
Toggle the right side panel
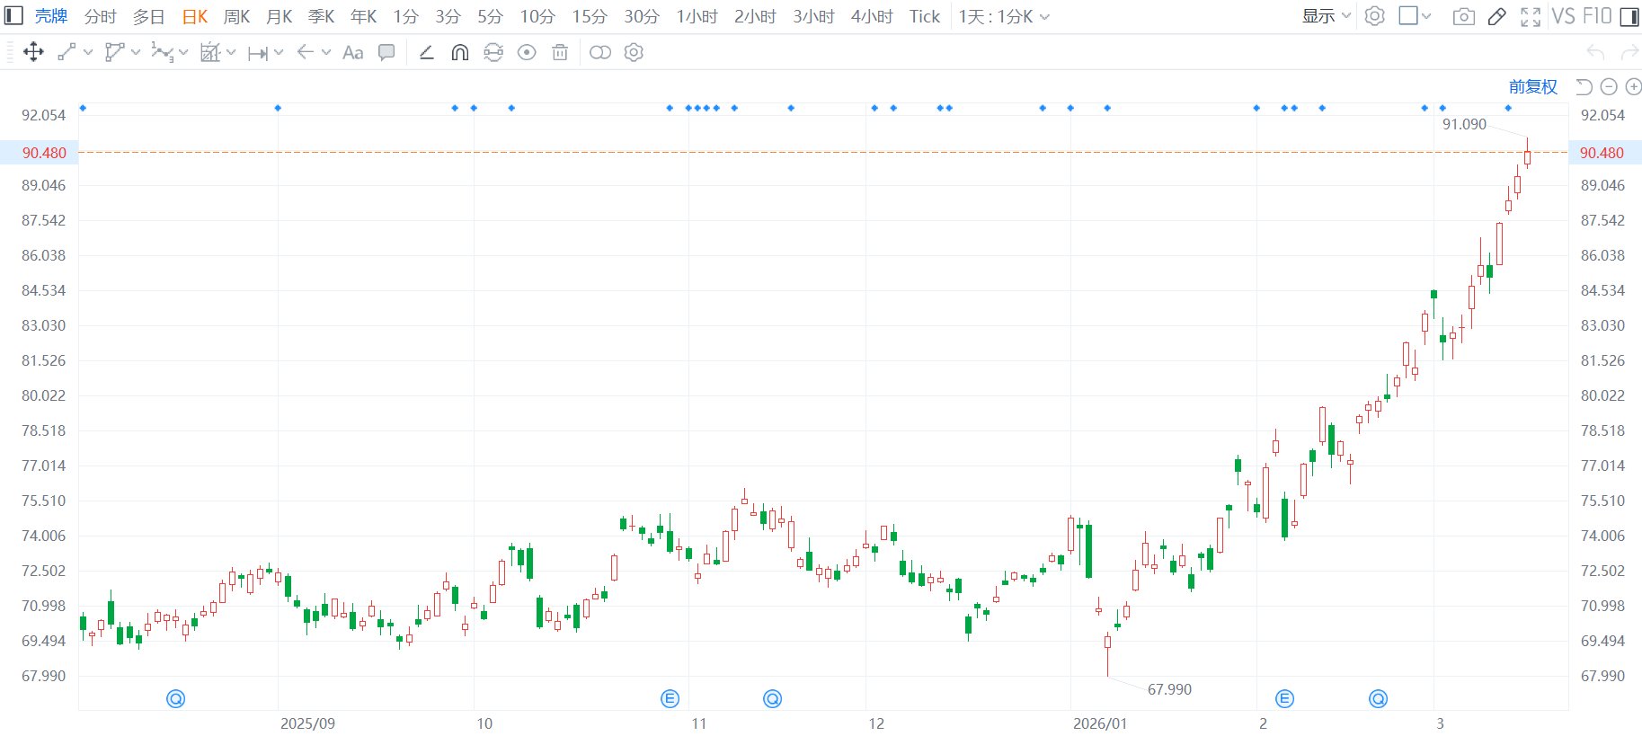point(1629,16)
